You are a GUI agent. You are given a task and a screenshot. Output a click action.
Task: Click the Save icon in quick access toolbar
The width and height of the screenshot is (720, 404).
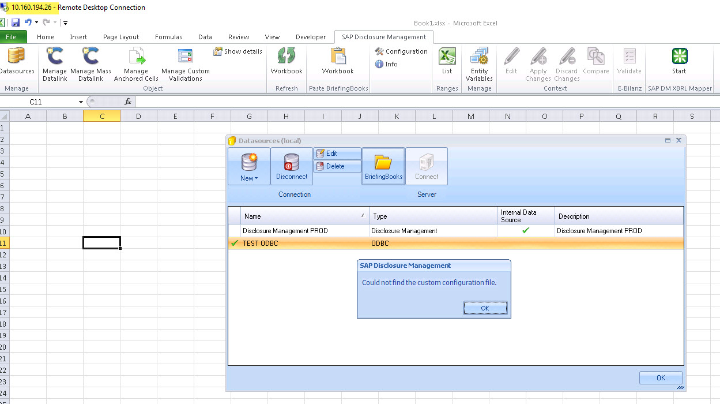point(16,23)
